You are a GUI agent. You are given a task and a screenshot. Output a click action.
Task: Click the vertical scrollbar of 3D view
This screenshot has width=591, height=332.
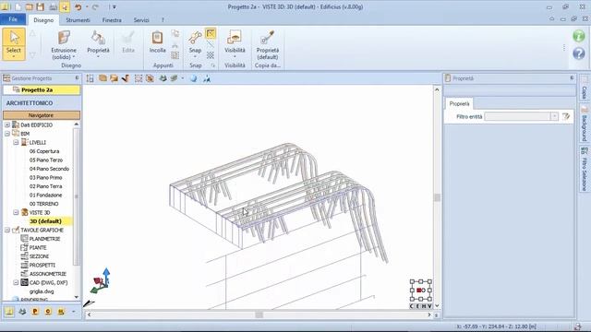(437, 198)
